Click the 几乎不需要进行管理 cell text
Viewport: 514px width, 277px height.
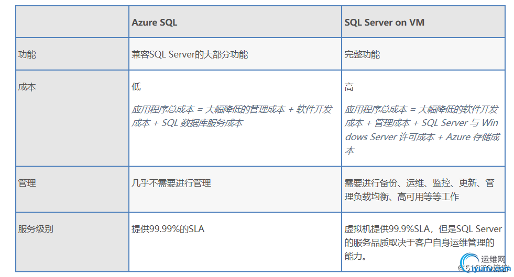pos(171,183)
